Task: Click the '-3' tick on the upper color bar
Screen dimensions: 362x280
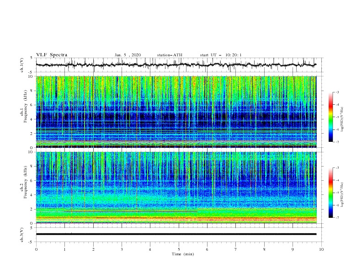Action: click(337, 92)
